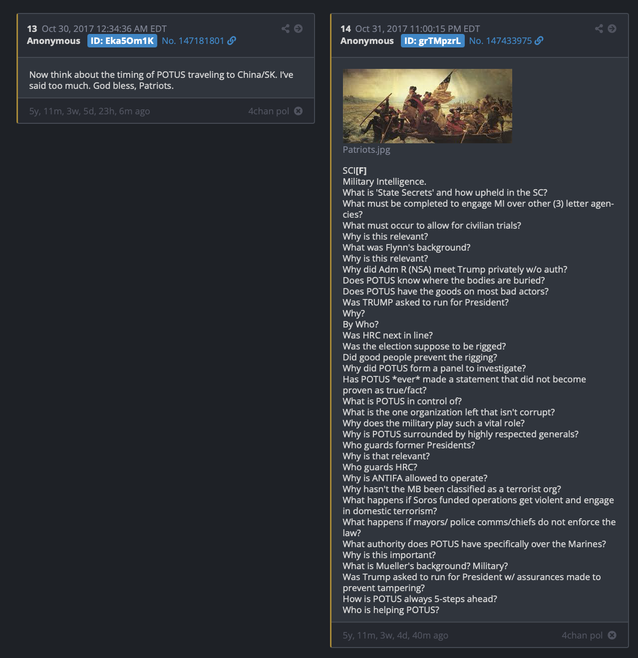Select the ID: Eka5Om1K badge

point(122,40)
